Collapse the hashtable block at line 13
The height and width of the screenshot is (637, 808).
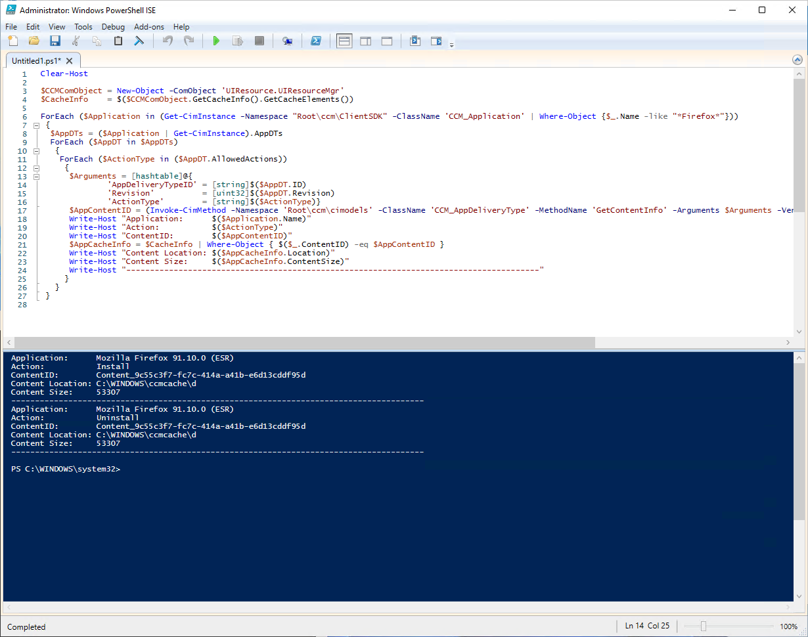click(x=36, y=176)
